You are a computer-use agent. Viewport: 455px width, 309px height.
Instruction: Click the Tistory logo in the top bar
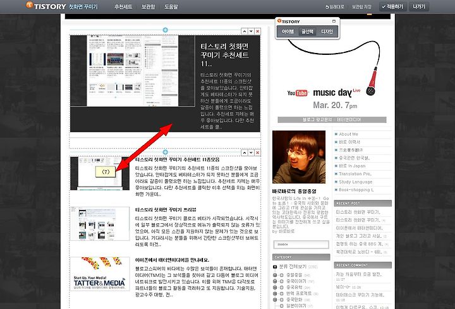tap(46, 6)
